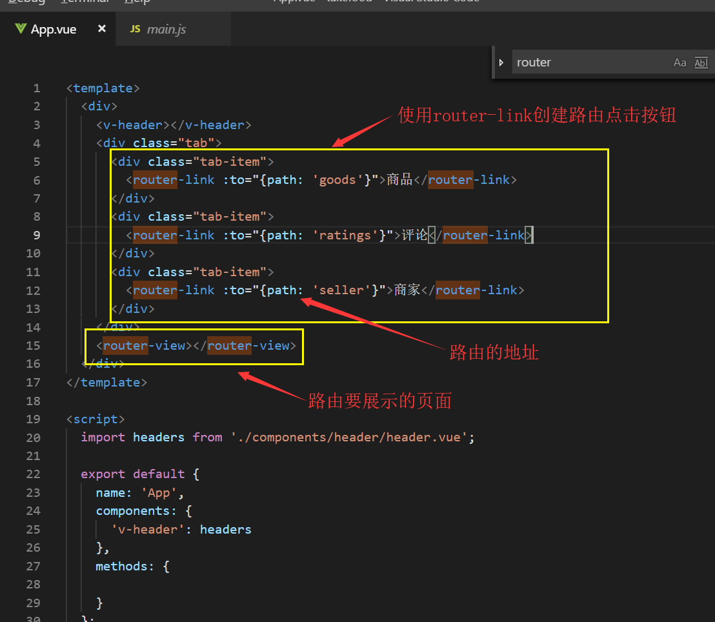Click inside the router search input
The height and width of the screenshot is (622, 715).
(x=581, y=62)
